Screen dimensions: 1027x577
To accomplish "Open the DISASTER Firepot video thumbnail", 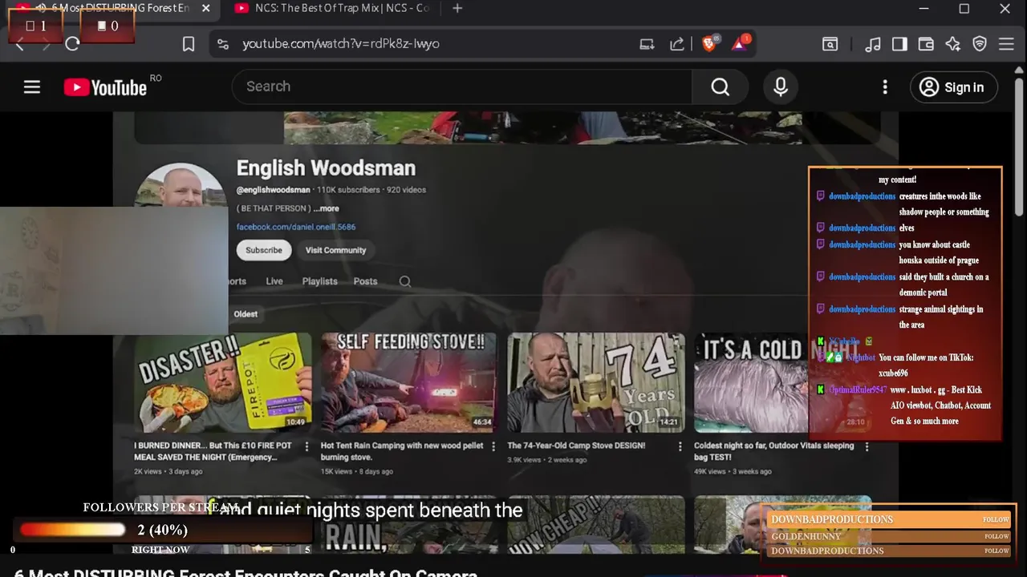I will tap(222, 383).
